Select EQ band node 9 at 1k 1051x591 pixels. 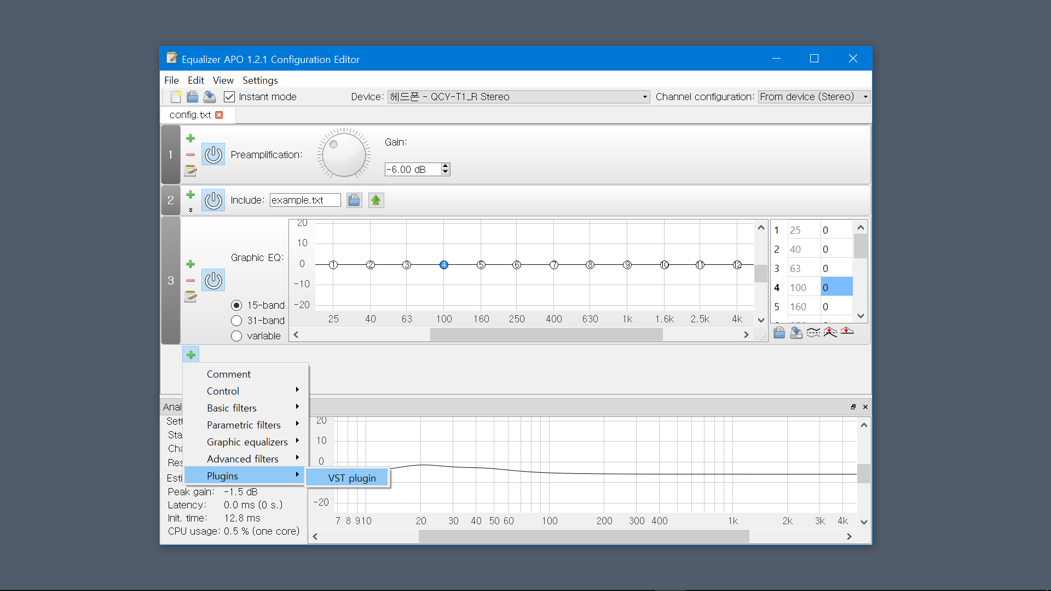click(x=627, y=265)
